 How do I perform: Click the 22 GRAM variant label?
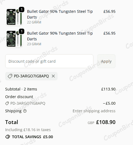click(x=34, y=22)
